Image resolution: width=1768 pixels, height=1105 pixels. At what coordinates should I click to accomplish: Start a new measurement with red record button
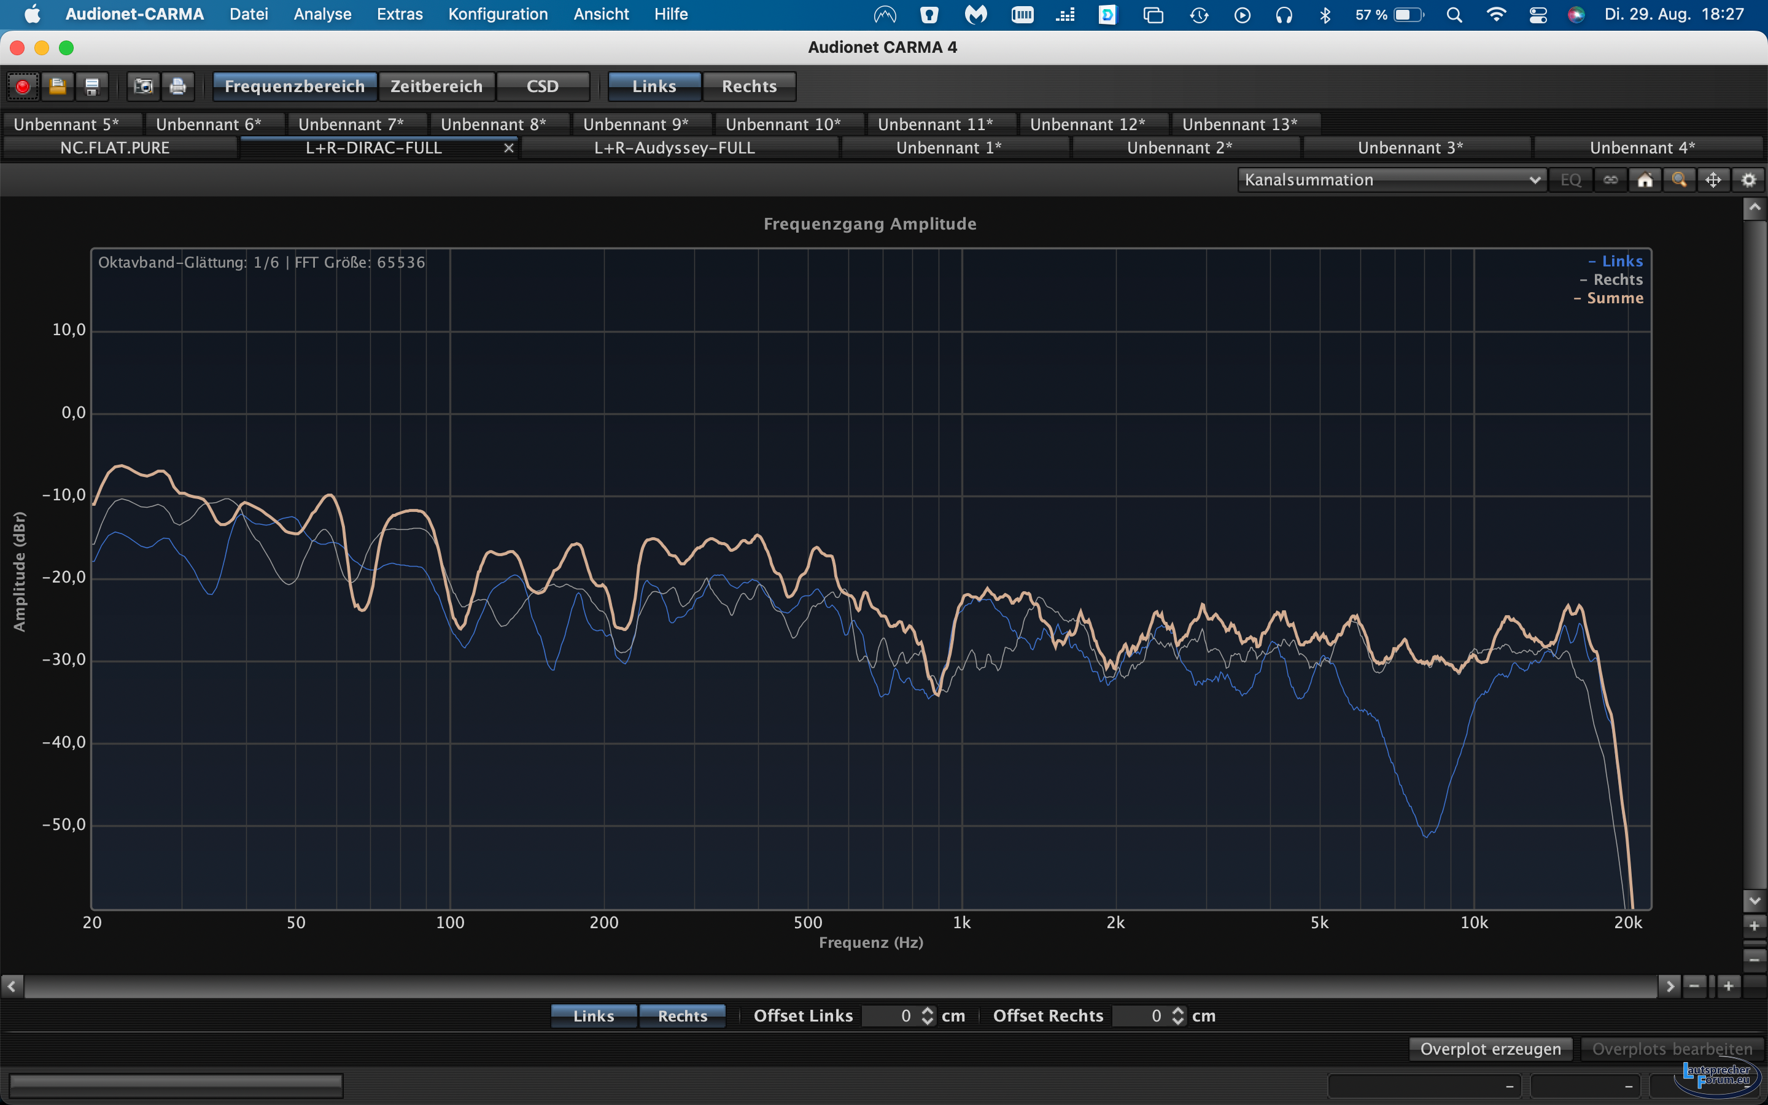tap(23, 86)
